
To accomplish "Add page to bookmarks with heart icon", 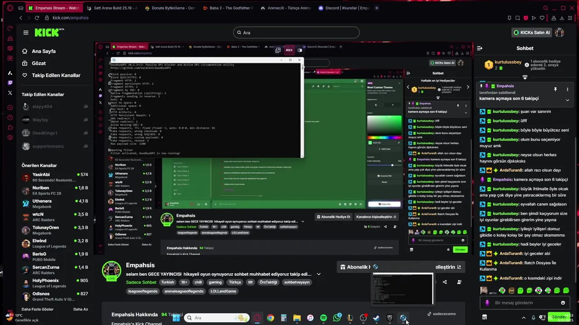I will click(542, 18).
